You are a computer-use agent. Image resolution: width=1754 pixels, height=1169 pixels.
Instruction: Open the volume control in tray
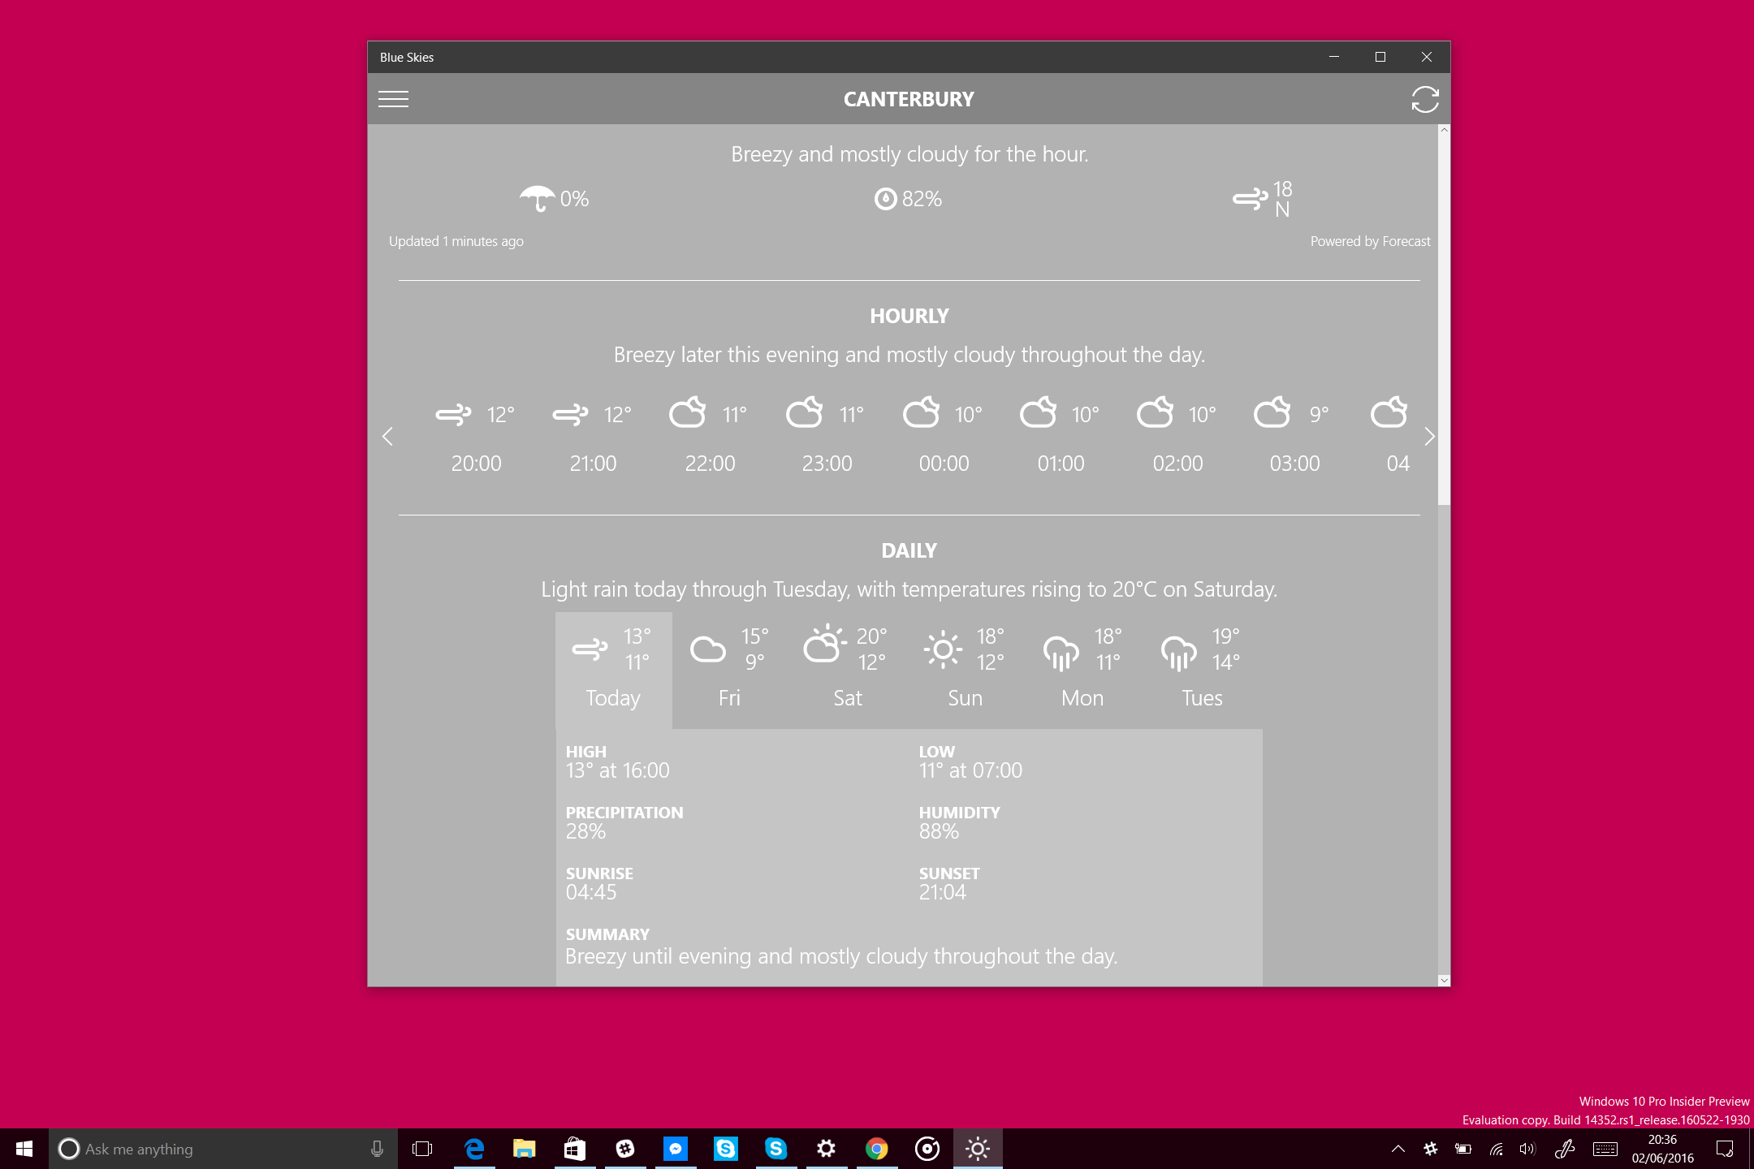pos(1527,1149)
